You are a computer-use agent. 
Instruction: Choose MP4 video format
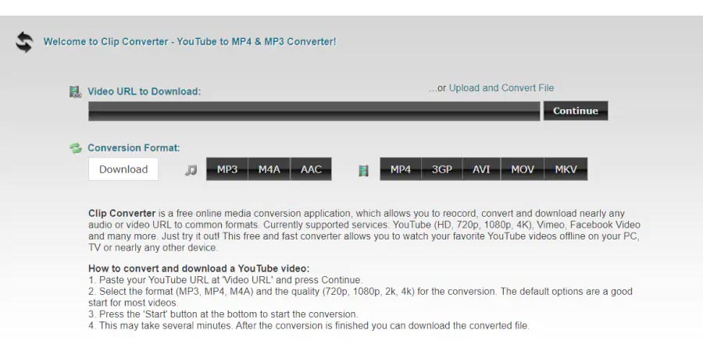coord(401,169)
